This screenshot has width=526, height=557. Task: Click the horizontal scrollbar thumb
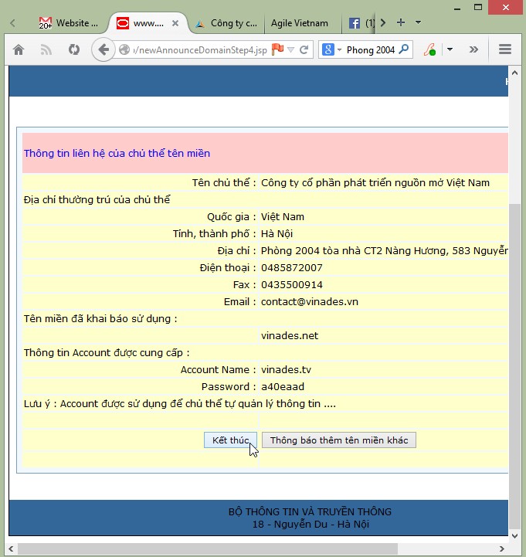click(x=208, y=549)
